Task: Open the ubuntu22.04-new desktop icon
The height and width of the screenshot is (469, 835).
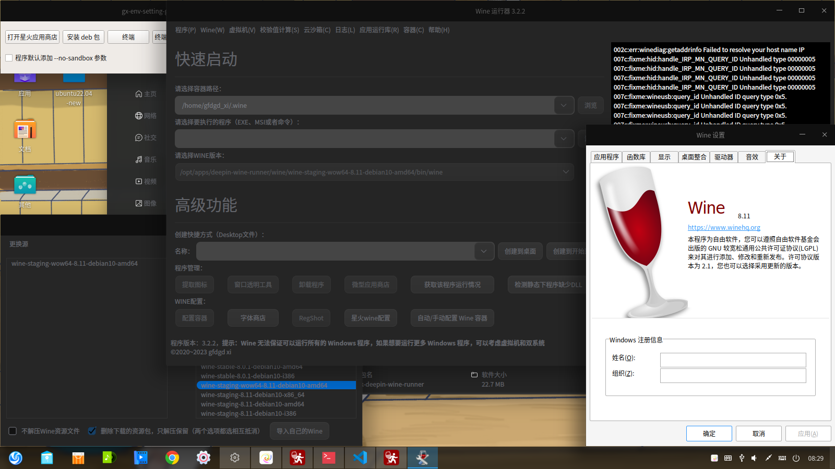Action: click(74, 89)
